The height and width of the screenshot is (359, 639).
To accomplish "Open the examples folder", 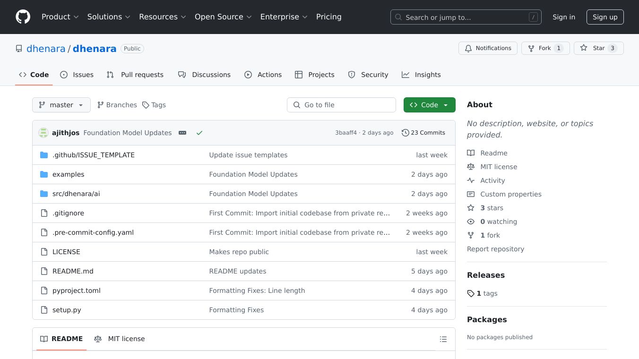I will click(68, 174).
